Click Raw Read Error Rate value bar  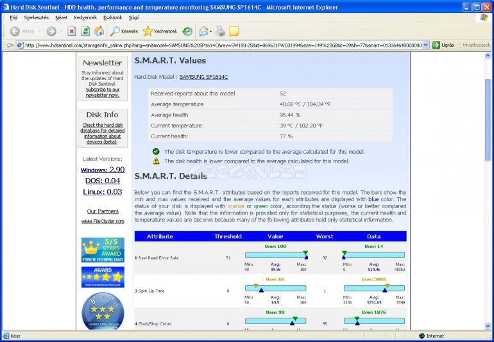click(277, 255)
